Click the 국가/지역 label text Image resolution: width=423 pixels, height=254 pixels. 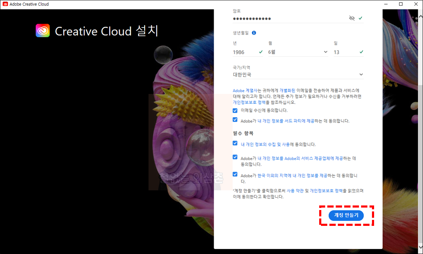pyautogui.click(x=241, y=67)
